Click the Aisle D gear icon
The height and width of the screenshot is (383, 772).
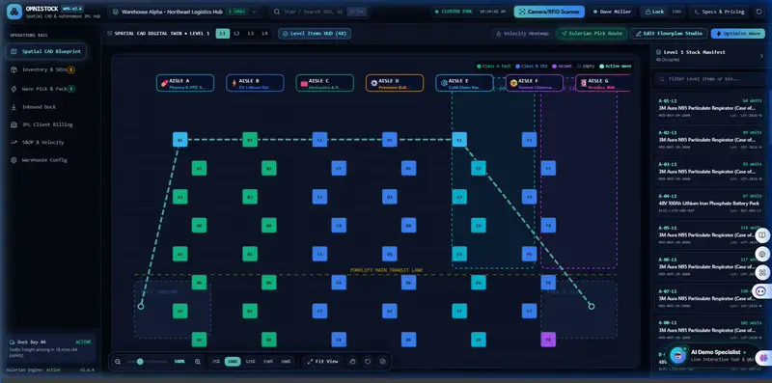pos(374,83)
